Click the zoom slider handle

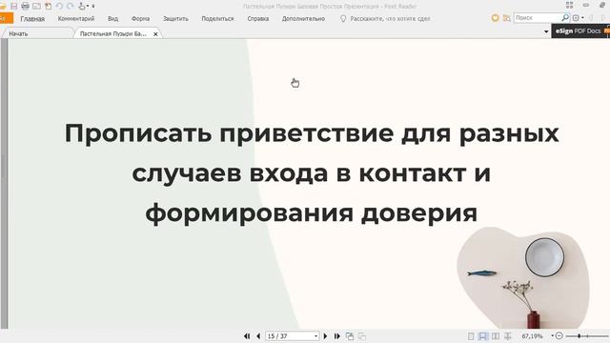pyautogui.click(x=579, y=335)
